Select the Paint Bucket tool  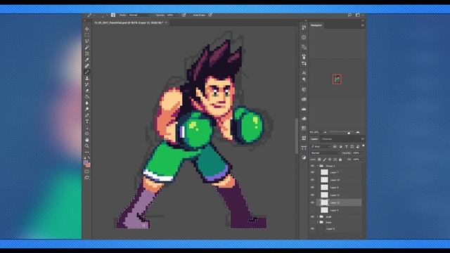coord(86,97)
